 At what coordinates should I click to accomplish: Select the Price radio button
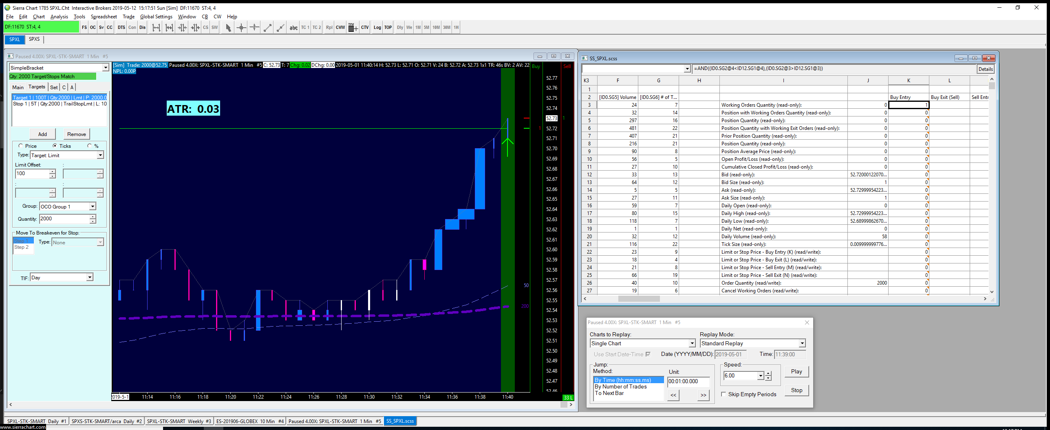pos(21,146)
